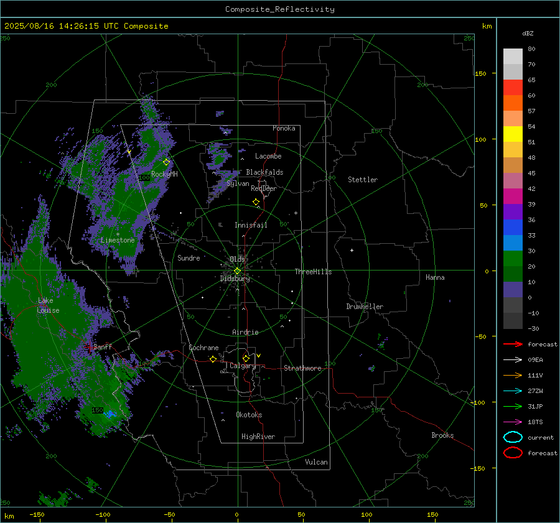Click the Blackfalds city label
This screenshot has width=560, height=523.
pos(264,172)
